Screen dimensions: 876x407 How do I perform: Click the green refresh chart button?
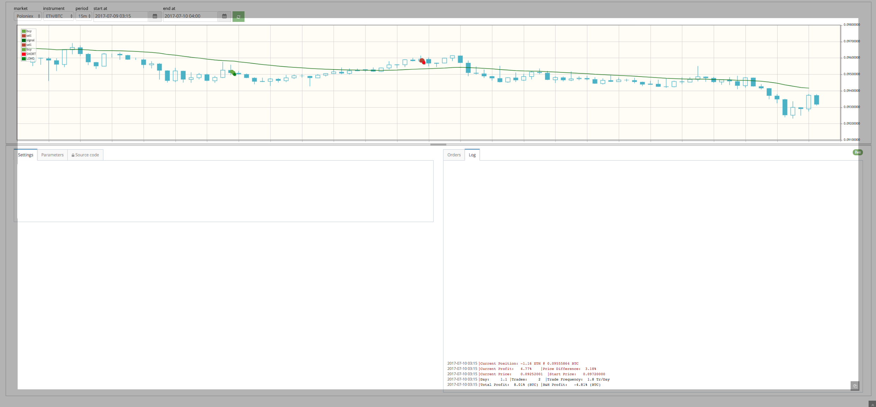238,17
